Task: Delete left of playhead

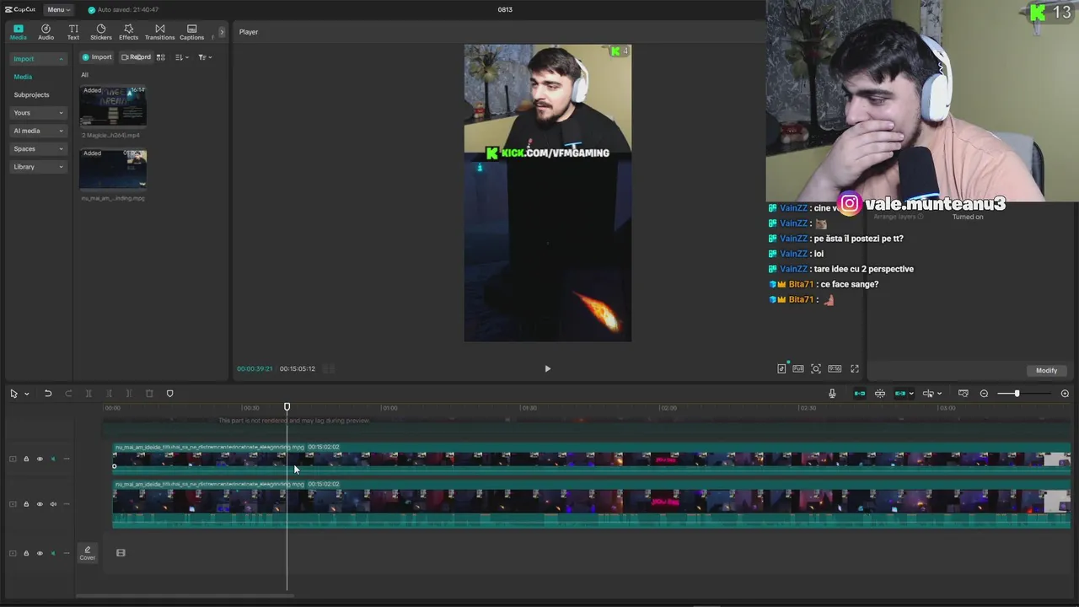Action: pos(109,394)
